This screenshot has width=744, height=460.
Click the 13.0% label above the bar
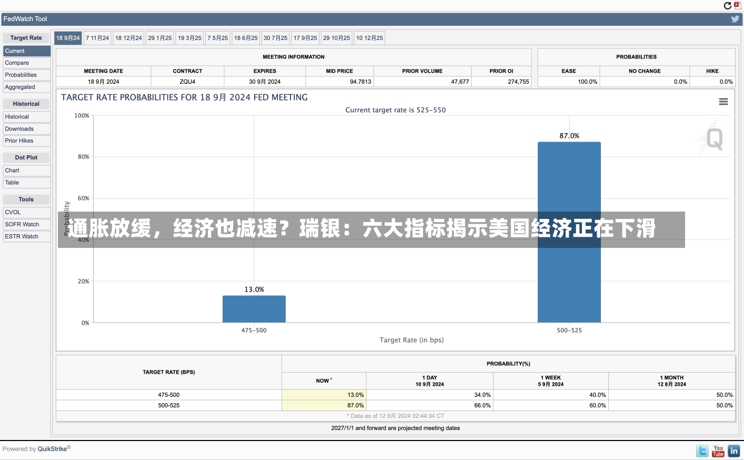click(254, 289)
